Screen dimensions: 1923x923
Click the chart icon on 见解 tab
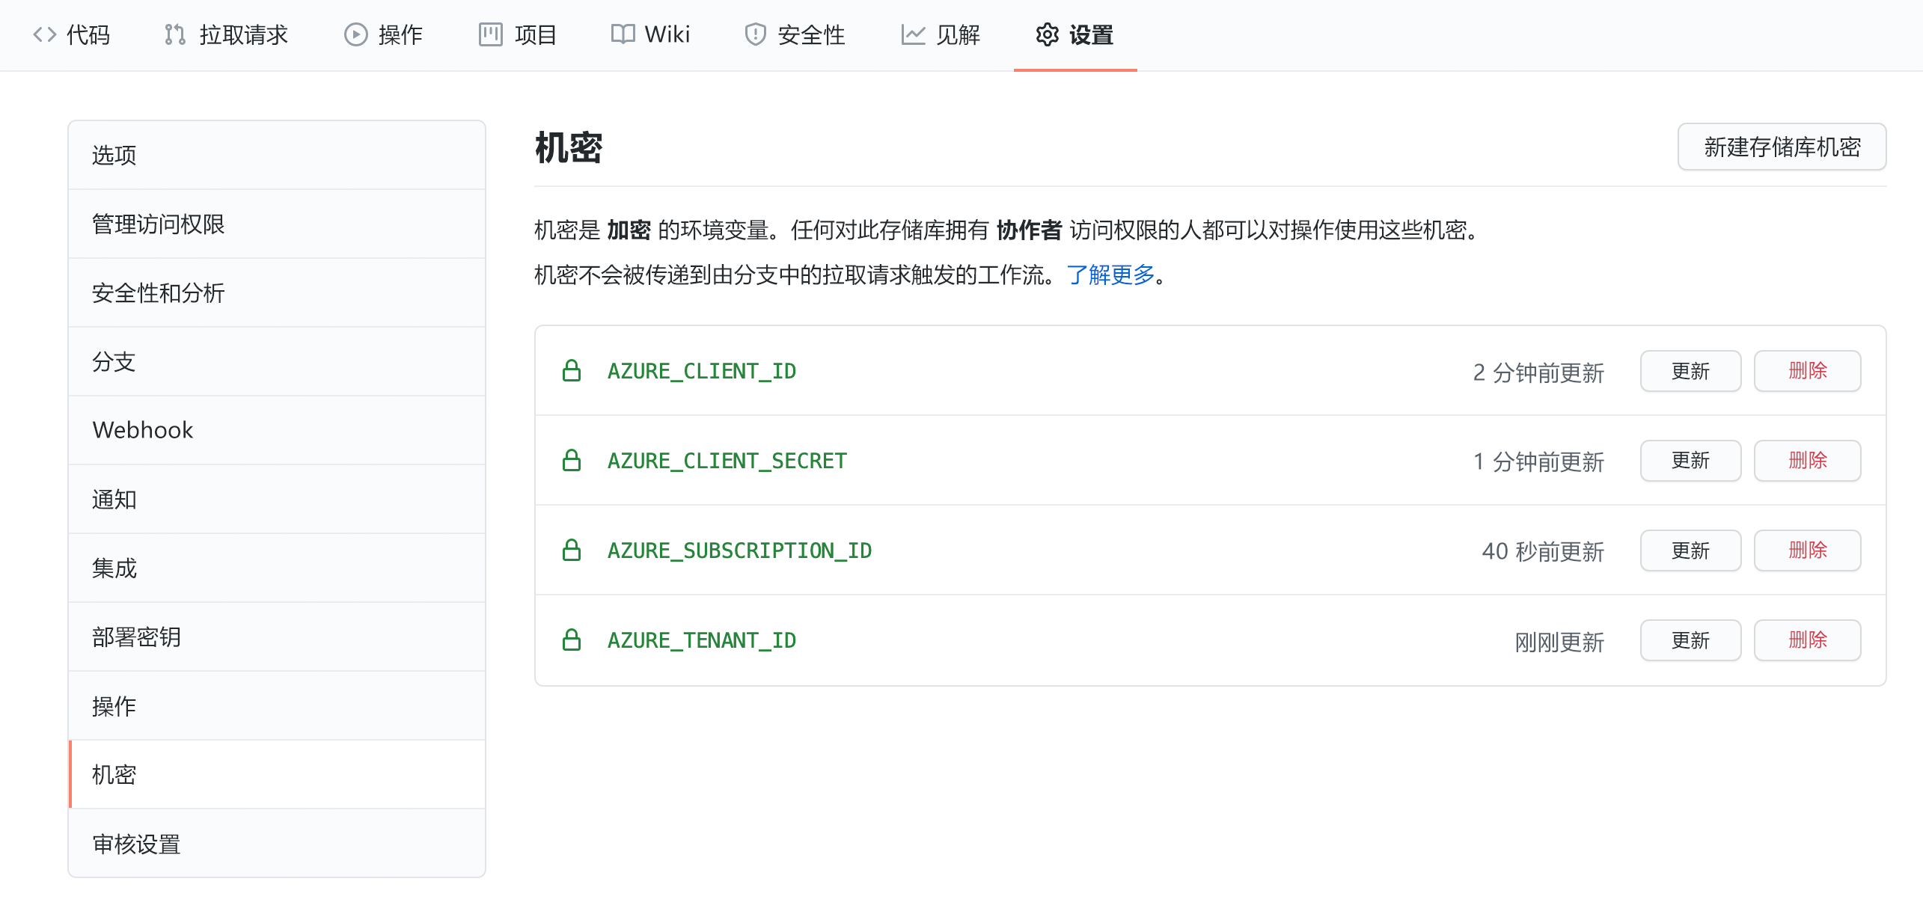click(913, 34)
